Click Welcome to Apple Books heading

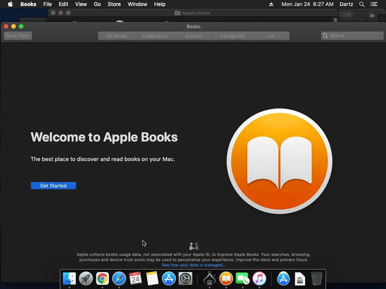(x=104, y=137)
